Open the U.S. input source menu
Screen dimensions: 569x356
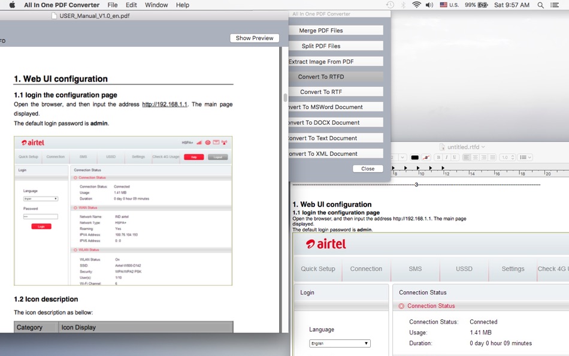coord(449,5)
